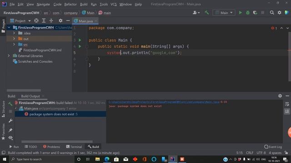The height and width of the screenshot is (163, 291).
Task: Open IDE settings gear in toolbar
Action: pyautogui.click(x=279, y=13)
